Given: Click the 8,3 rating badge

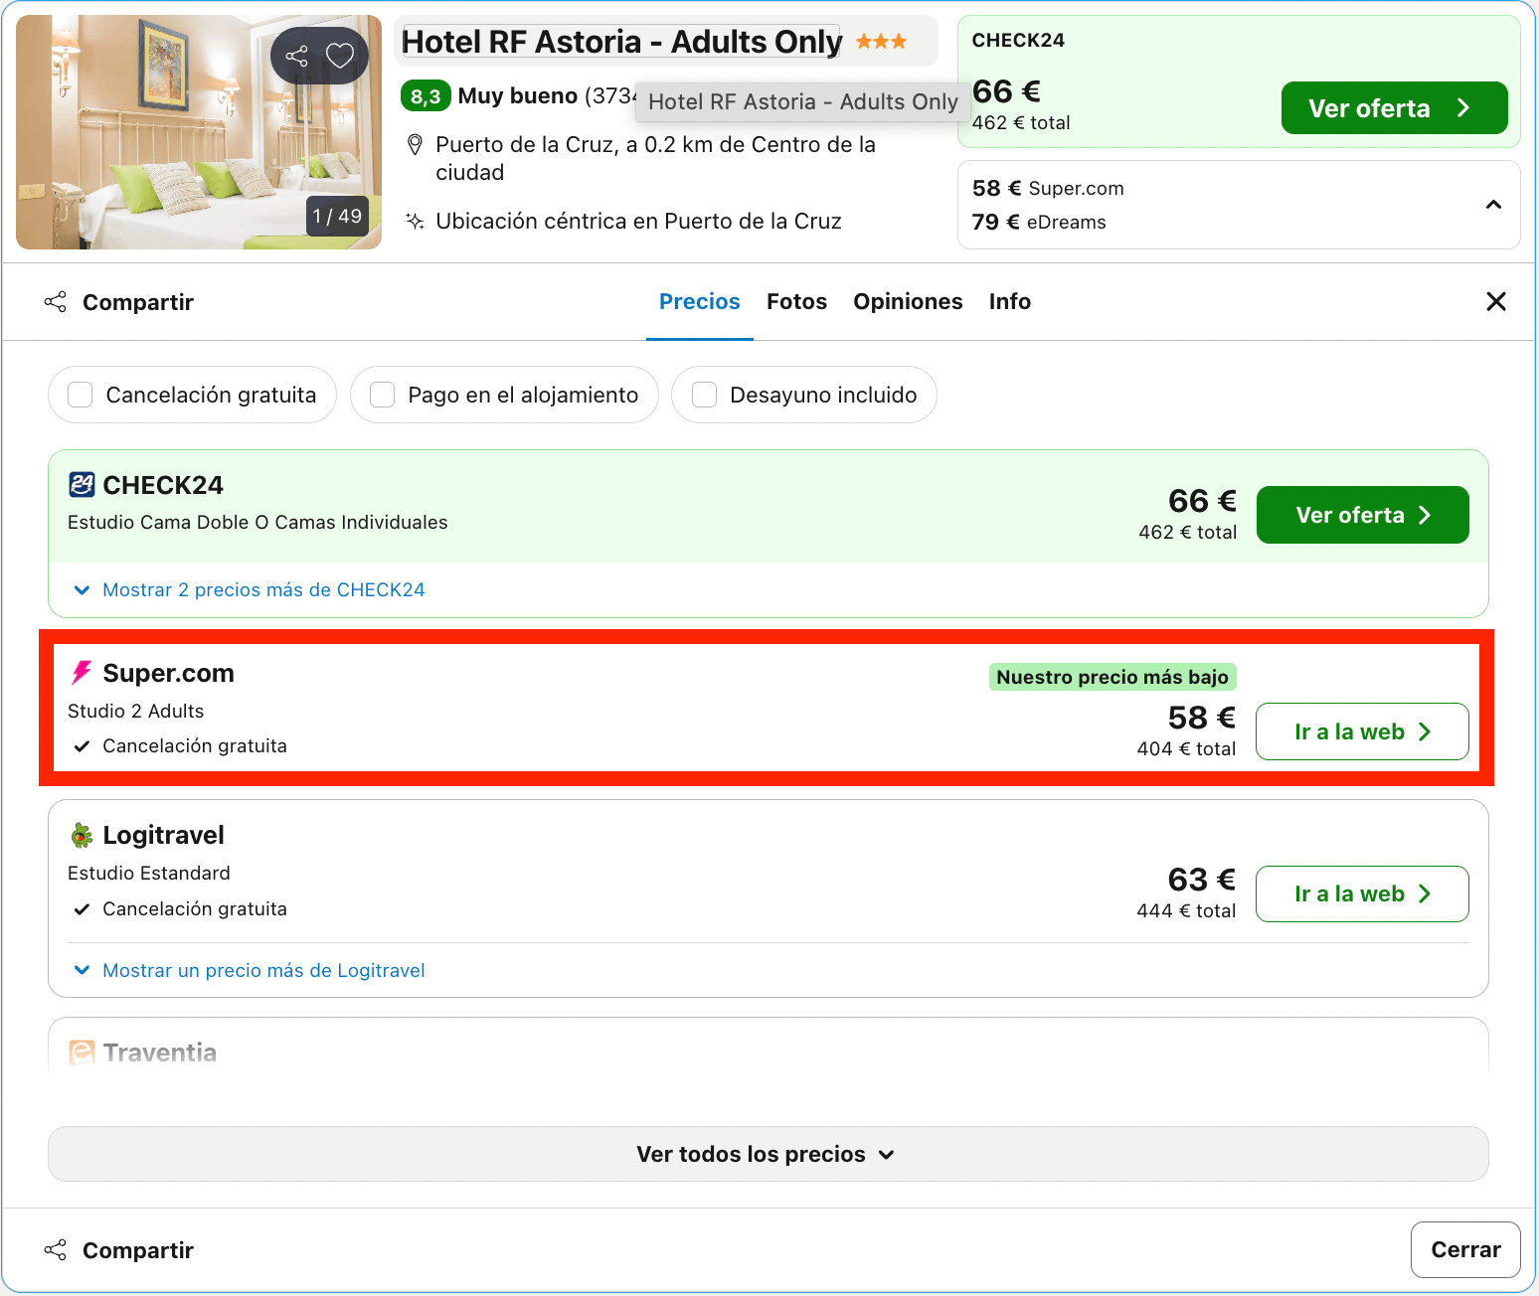Looking at the screenshot, I should tap(426, 96).
